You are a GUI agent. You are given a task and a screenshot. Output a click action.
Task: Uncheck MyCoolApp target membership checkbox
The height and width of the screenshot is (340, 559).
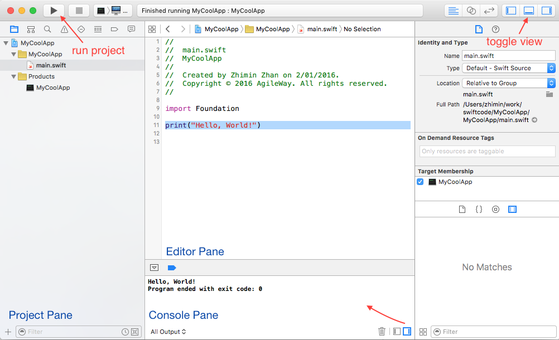(x=421, y=182)
